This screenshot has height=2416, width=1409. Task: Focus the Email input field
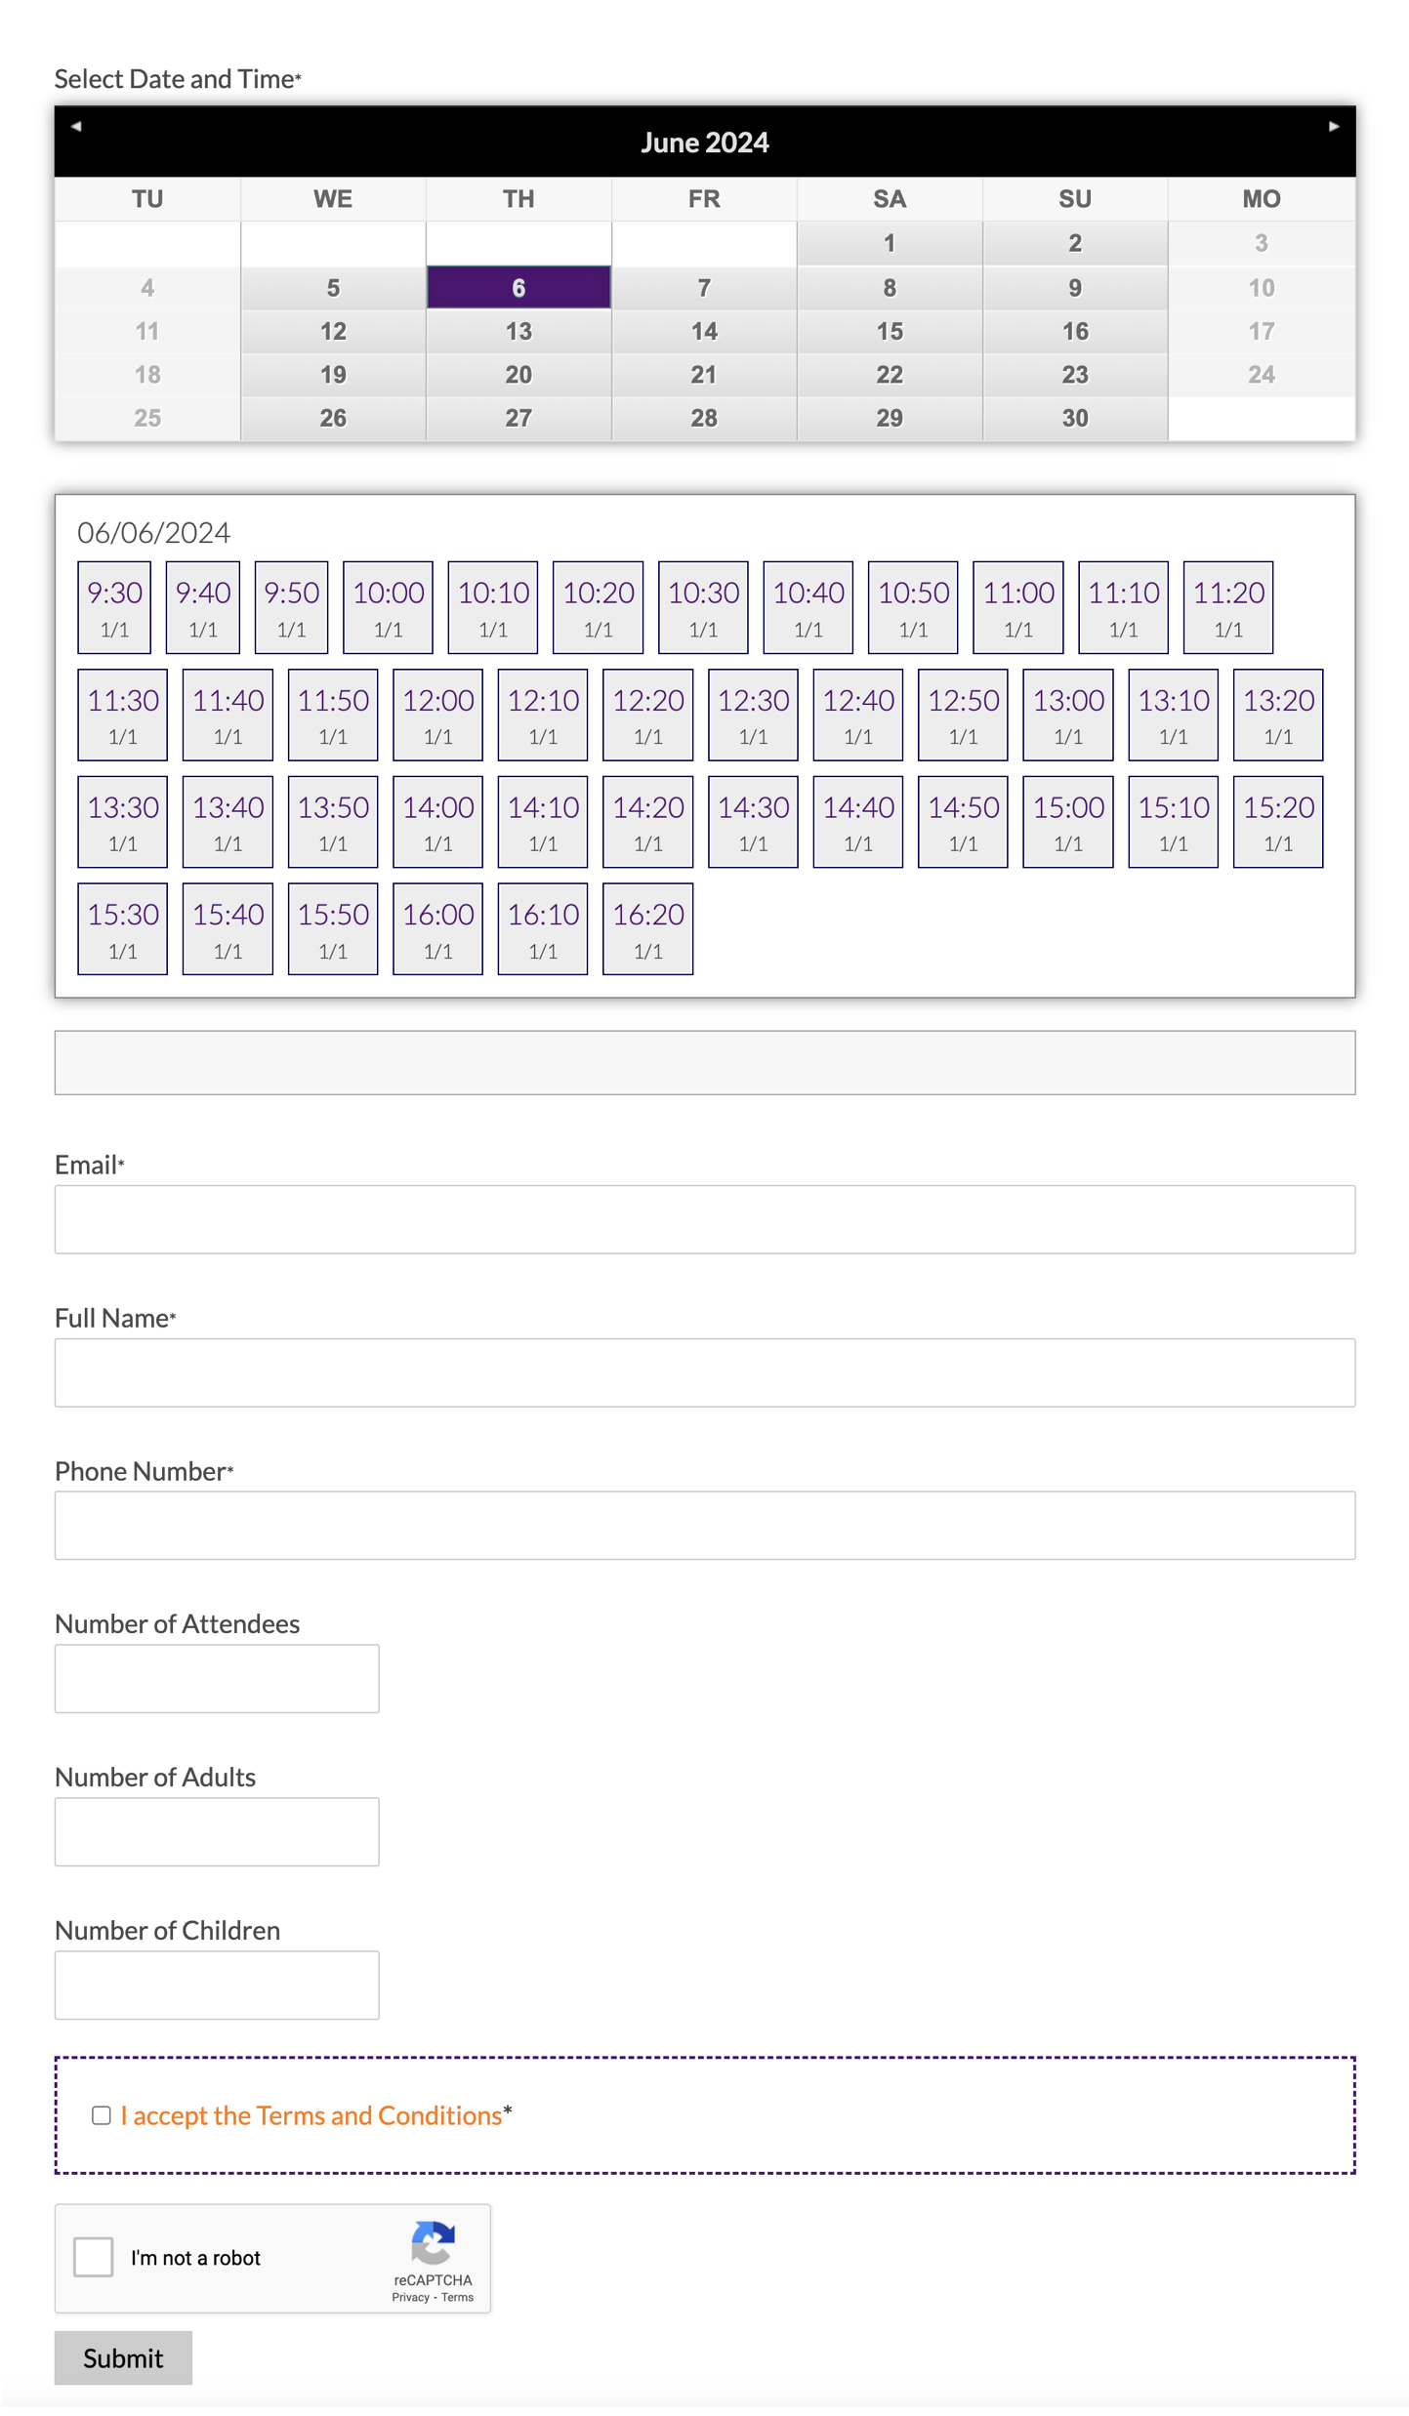[x=704, y=1219]
